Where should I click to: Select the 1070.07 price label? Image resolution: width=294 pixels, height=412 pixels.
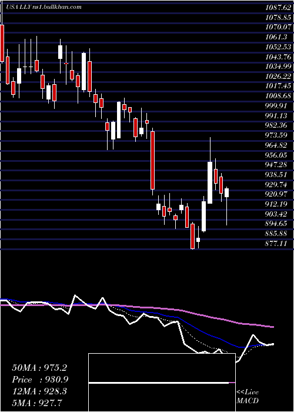point(279,27)
